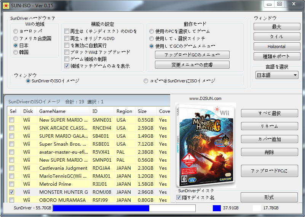Image resolution: width=305 pixels, height=217 pixels.
Task: Select the アメリカ合衆国 region radio button
Action: coord(16,39)
